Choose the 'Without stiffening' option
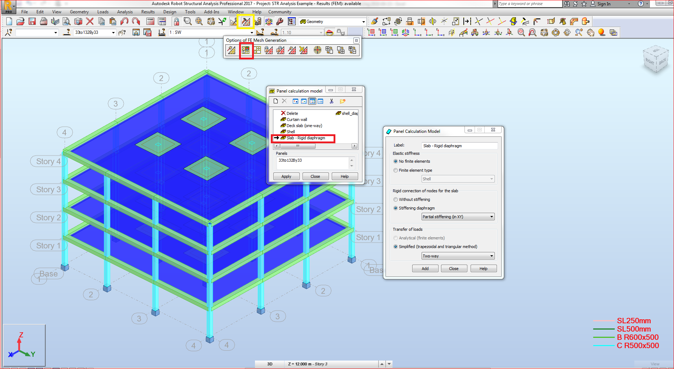Screen dimensions: 674x369 coord(396,199)
